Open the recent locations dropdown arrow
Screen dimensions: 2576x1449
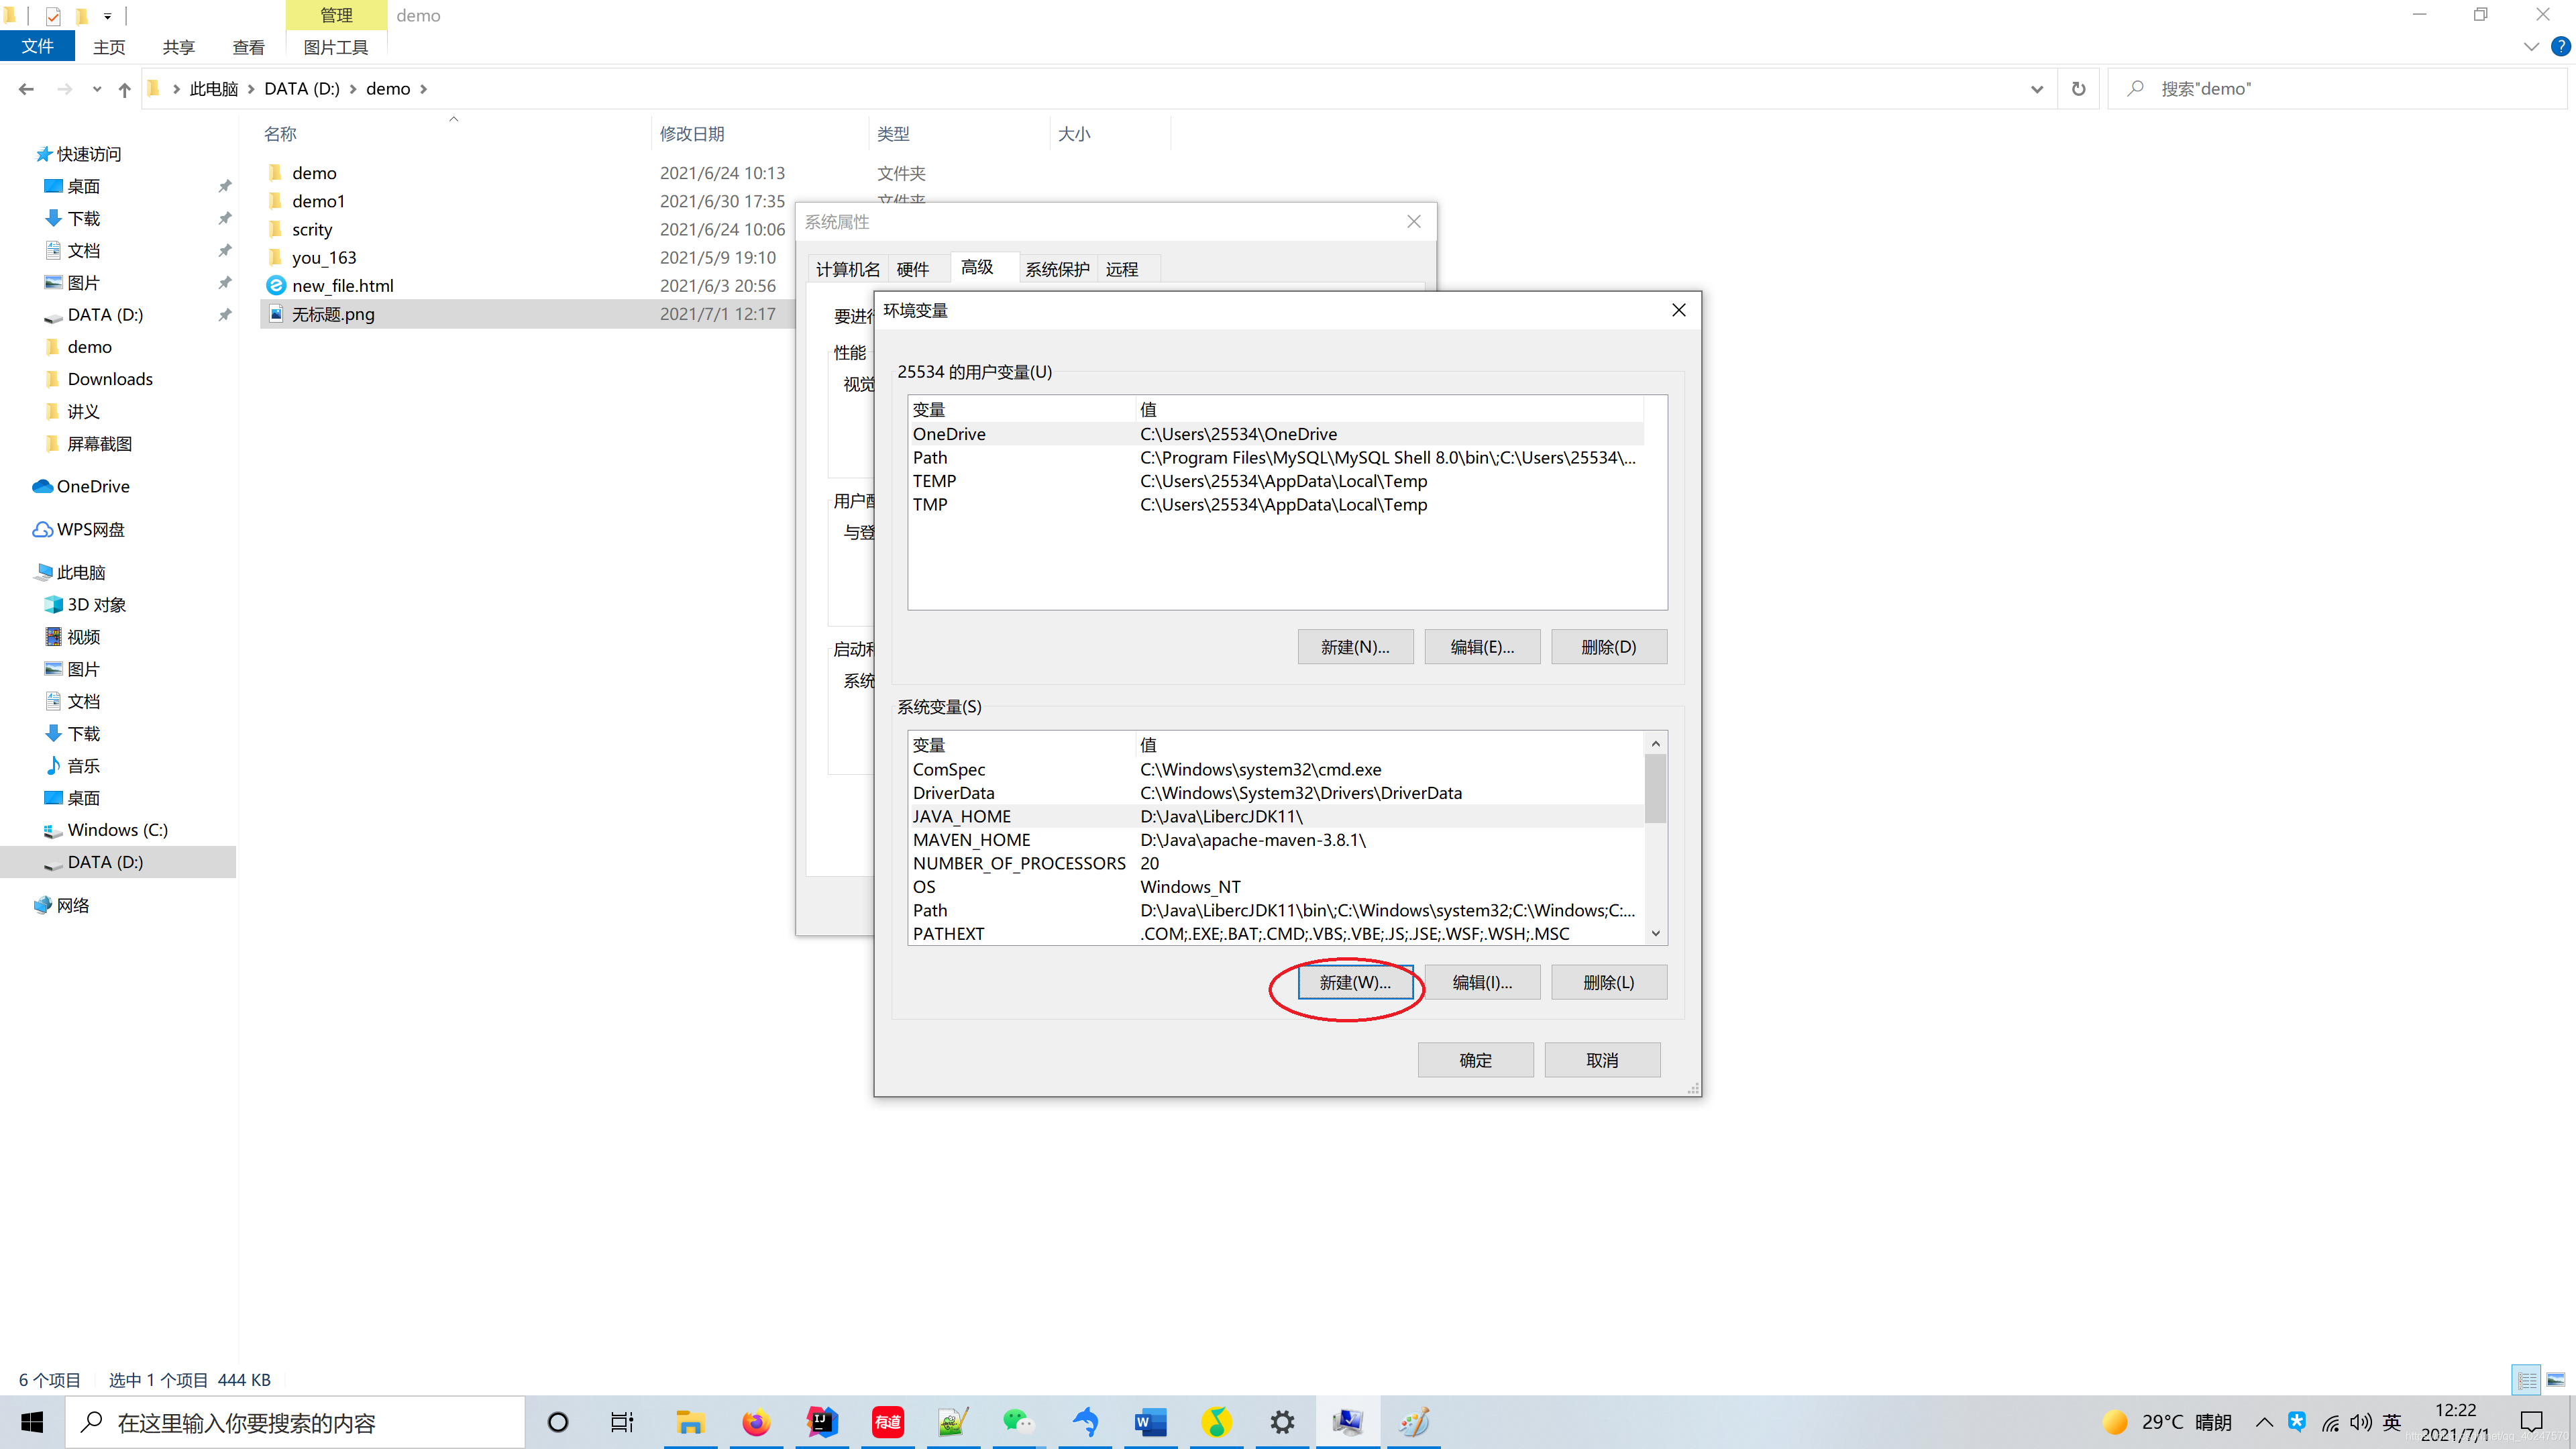[97, 89]
